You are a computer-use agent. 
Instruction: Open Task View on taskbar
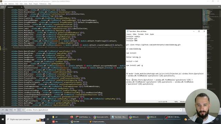(48, 119)
